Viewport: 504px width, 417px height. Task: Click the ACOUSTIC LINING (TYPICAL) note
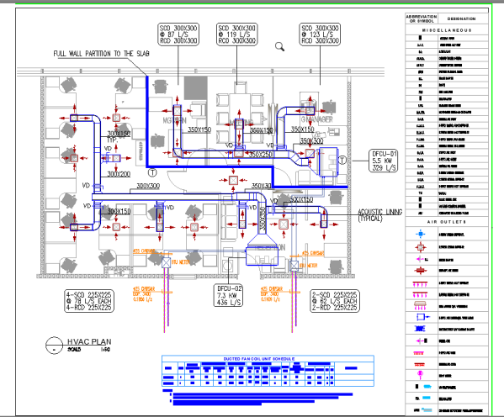pos(380,215)
